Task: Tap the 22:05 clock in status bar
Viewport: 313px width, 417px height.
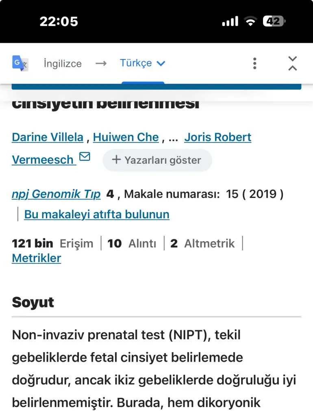Action: (59, 21)
